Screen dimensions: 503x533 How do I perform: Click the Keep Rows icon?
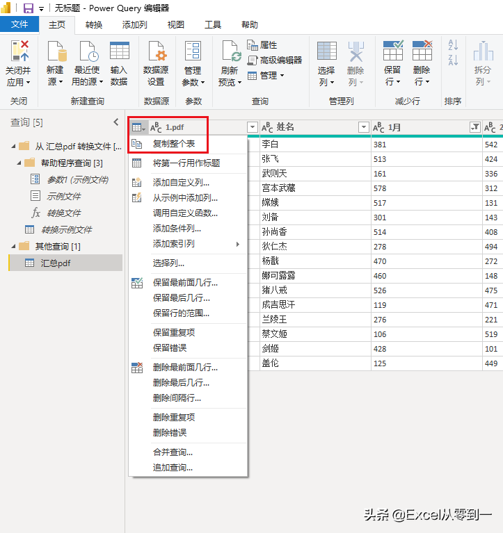[393, 50]
